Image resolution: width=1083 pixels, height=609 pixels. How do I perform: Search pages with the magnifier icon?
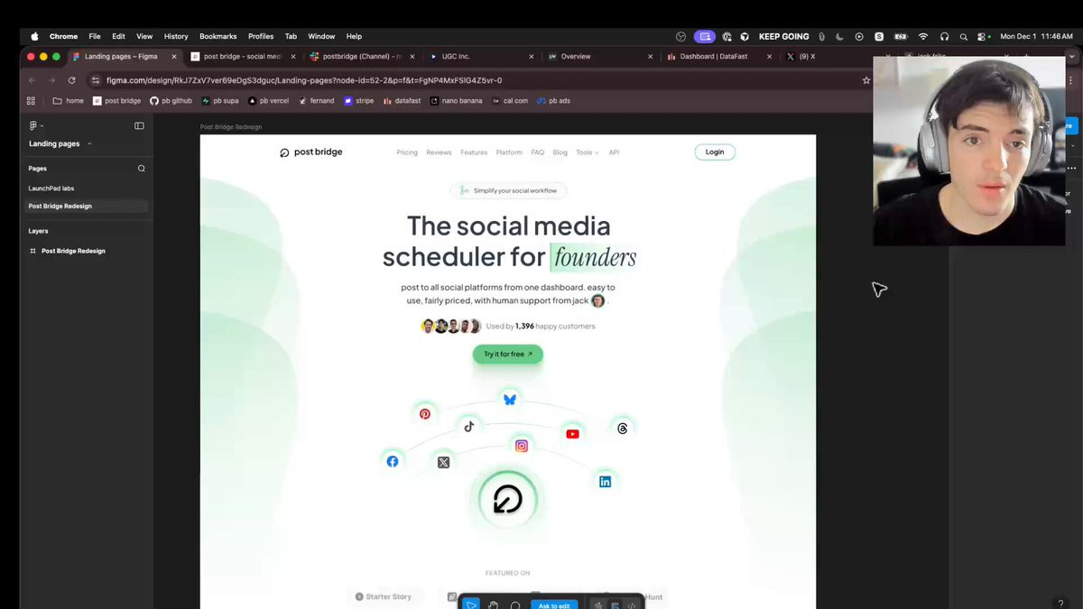tap(141, 168)
